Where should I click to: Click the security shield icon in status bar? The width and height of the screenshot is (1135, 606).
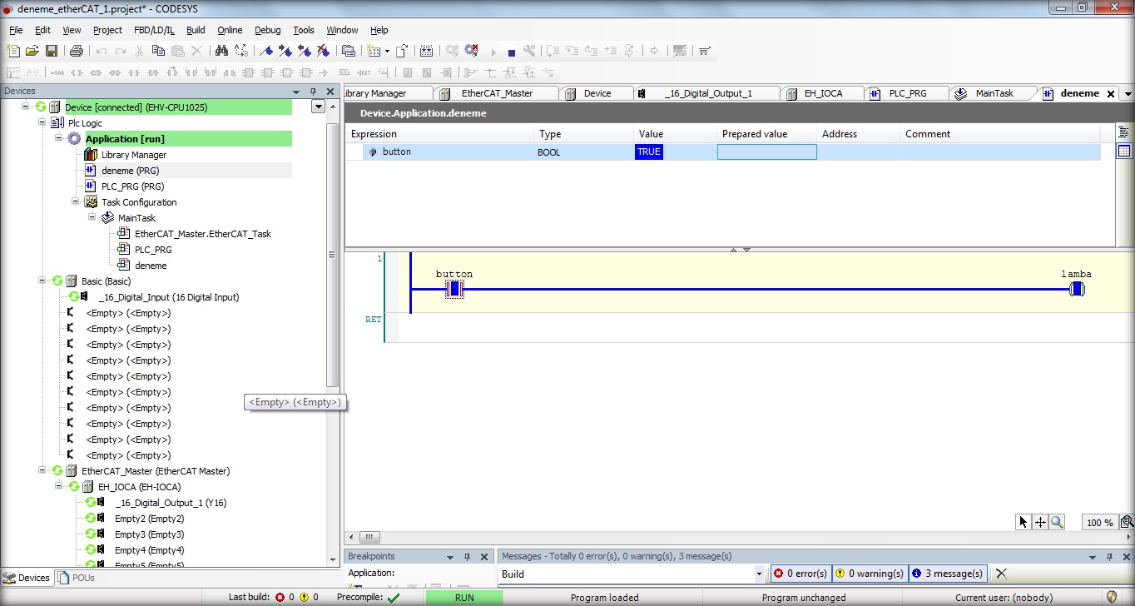click(x=1112, y=597)
